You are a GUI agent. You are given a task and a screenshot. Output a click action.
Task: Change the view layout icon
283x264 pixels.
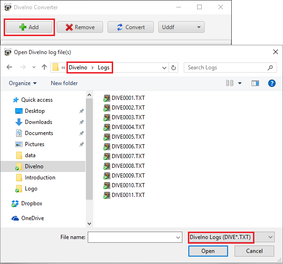[x=230, y=83]
